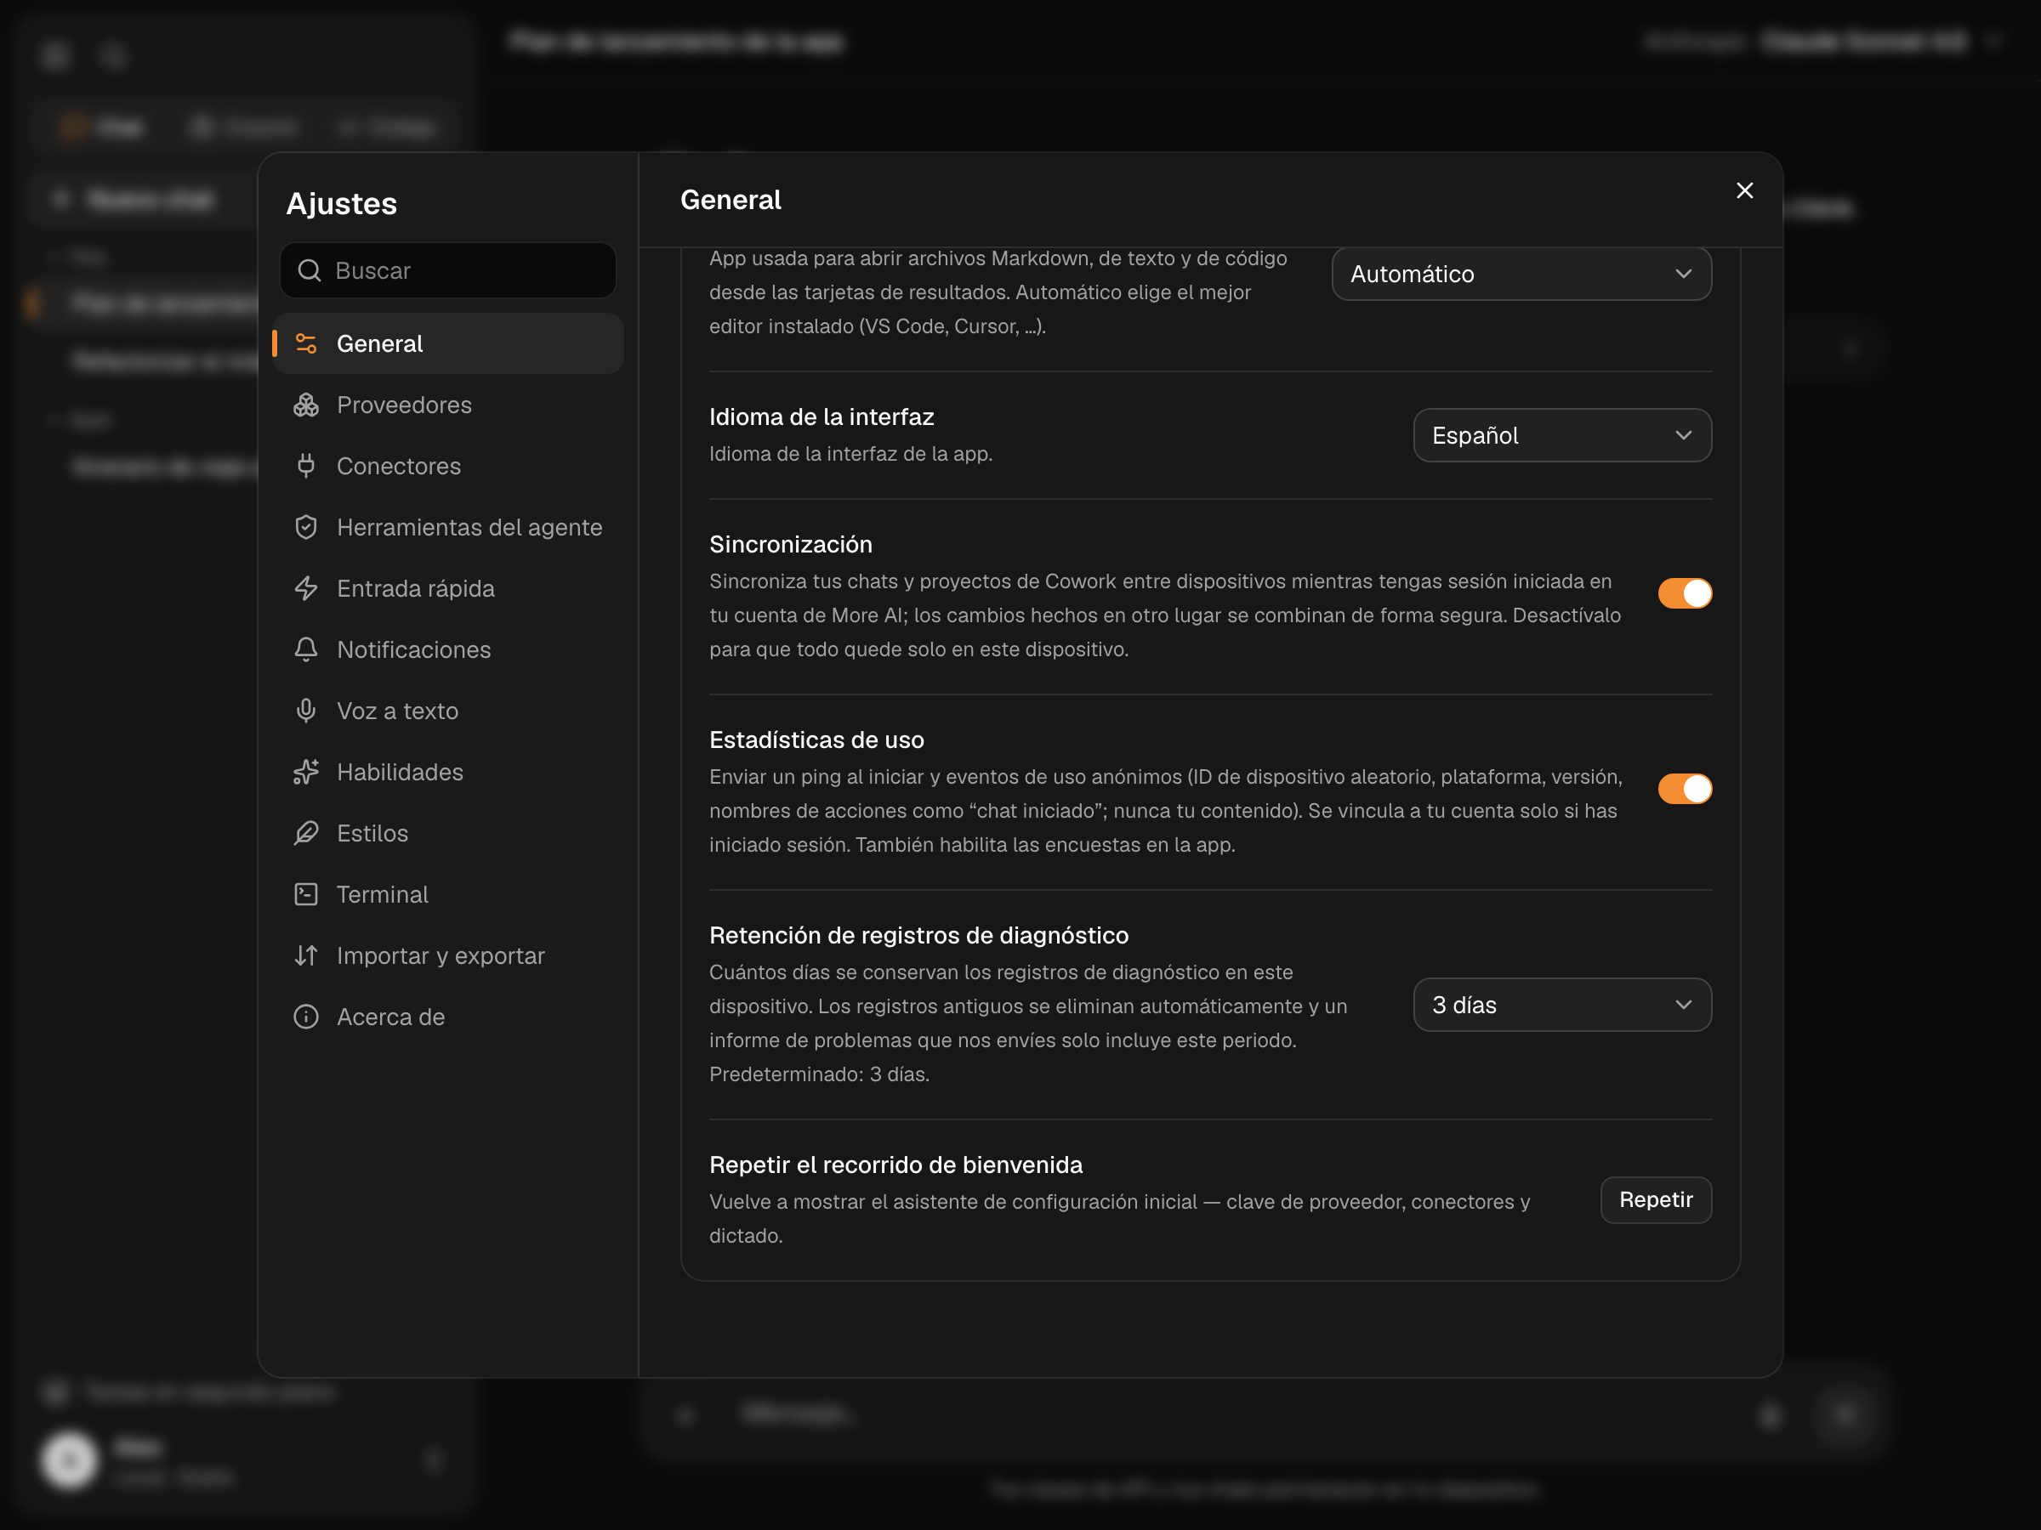Open Estilos settings
The image size is (2041, 1530).
[x=448, y=833]
